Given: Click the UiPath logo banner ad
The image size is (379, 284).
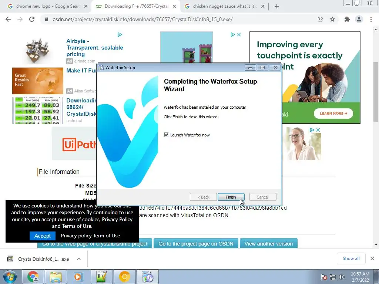Looking at the screenshot, I should click(x=79, y=145).
